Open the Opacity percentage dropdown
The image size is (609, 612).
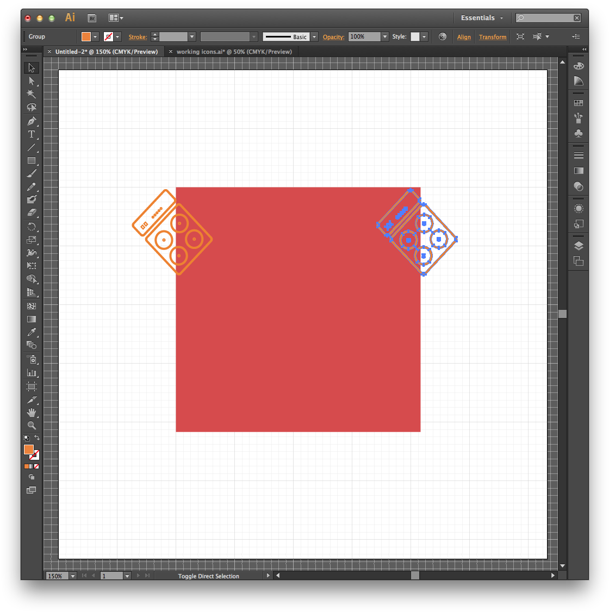coord(385,37)
